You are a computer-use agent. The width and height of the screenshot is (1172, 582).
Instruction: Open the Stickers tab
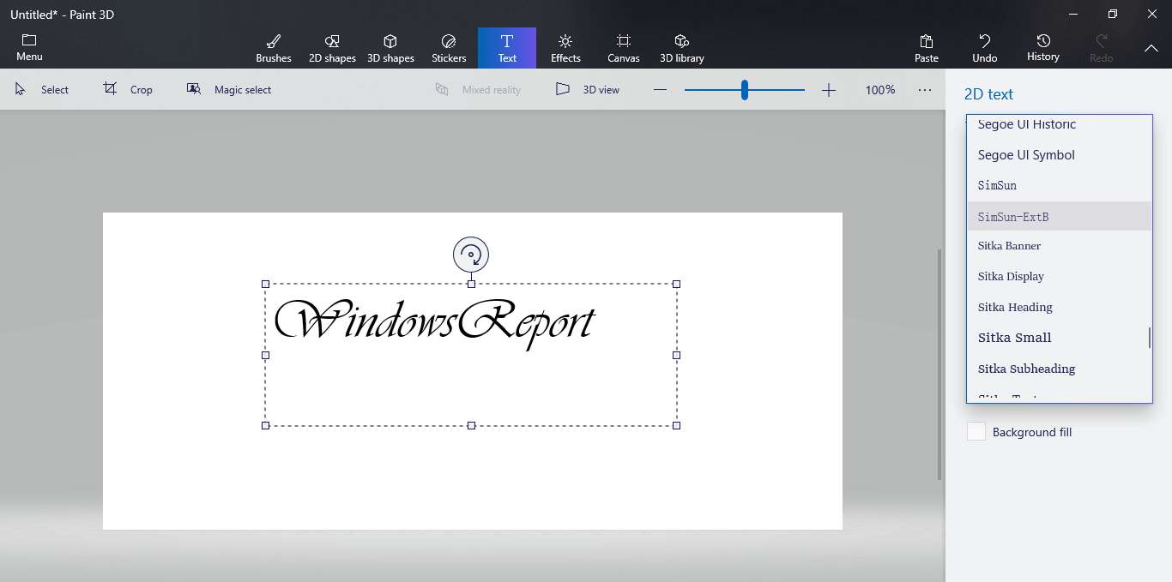(449, 48)
